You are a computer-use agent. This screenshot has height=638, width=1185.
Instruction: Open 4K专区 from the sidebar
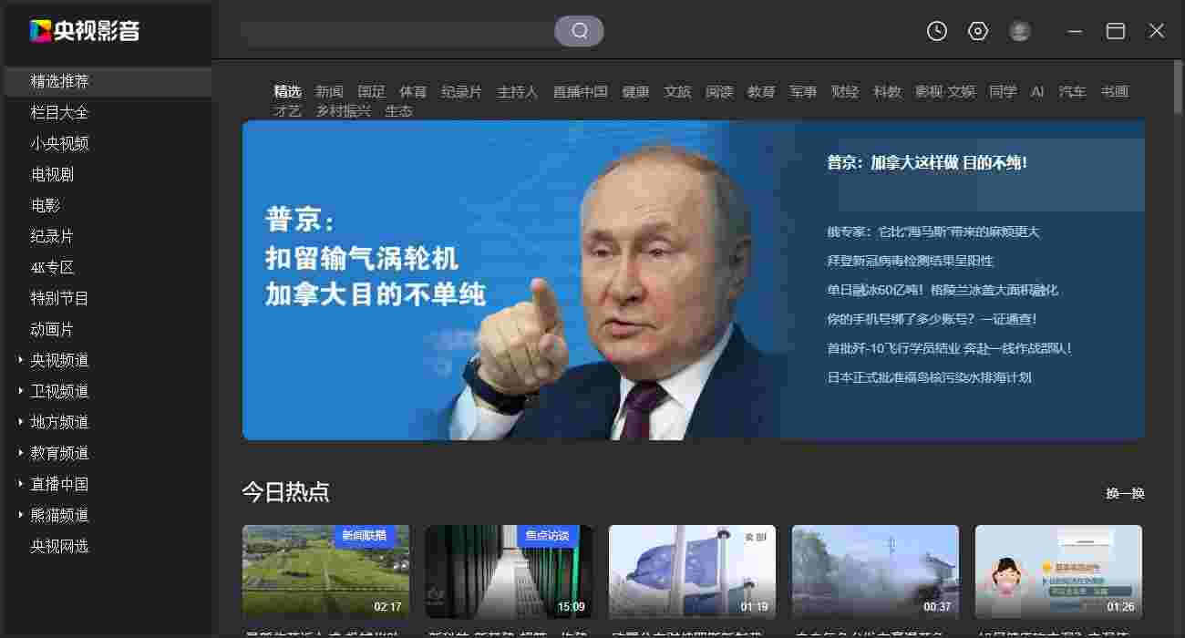click(52, 267)
